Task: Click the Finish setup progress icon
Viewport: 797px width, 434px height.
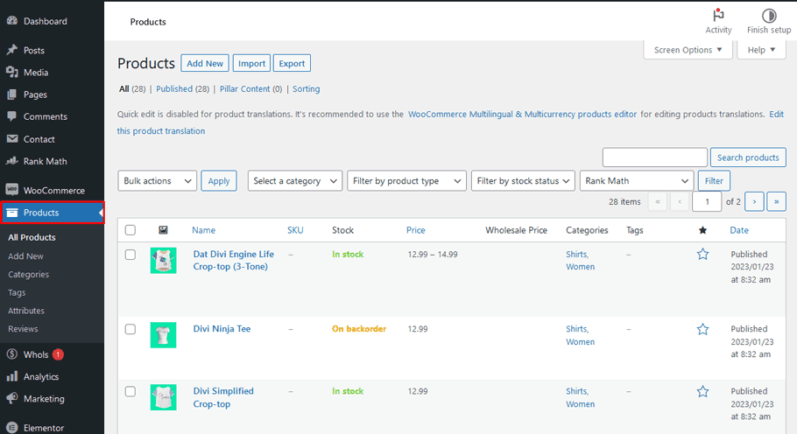Action: point(768,16)
